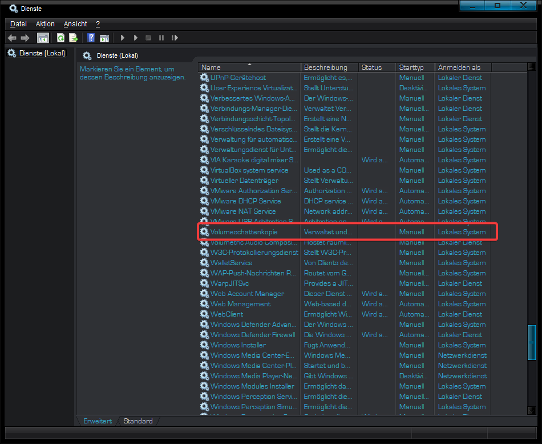Select VMware DHCP Service row
542x444 pixels.
tap(346, 201)
